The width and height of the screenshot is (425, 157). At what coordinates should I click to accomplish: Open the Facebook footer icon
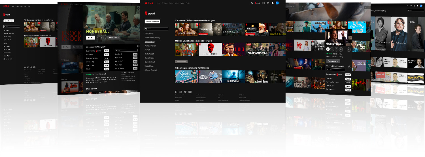click(x=176, y=92)
